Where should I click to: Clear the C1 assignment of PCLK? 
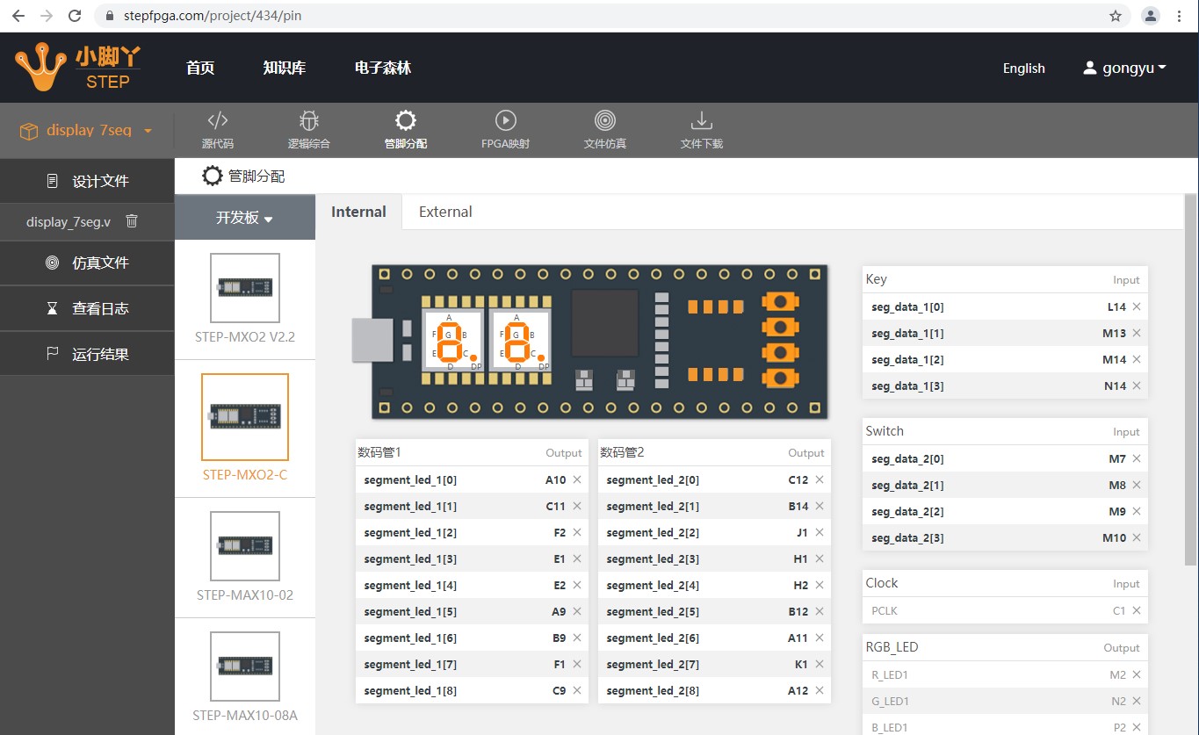tap(1137, 611)
